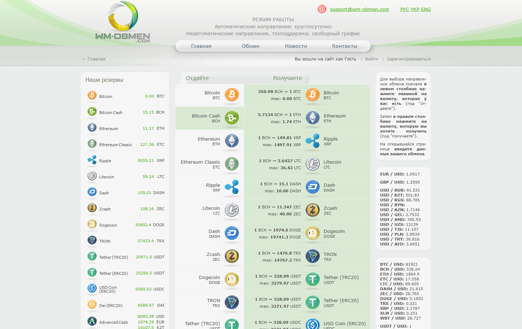Choose Tether (ERC20) icon in Получаете column
This screenshot has height=329, width=522.
point(313,302)
